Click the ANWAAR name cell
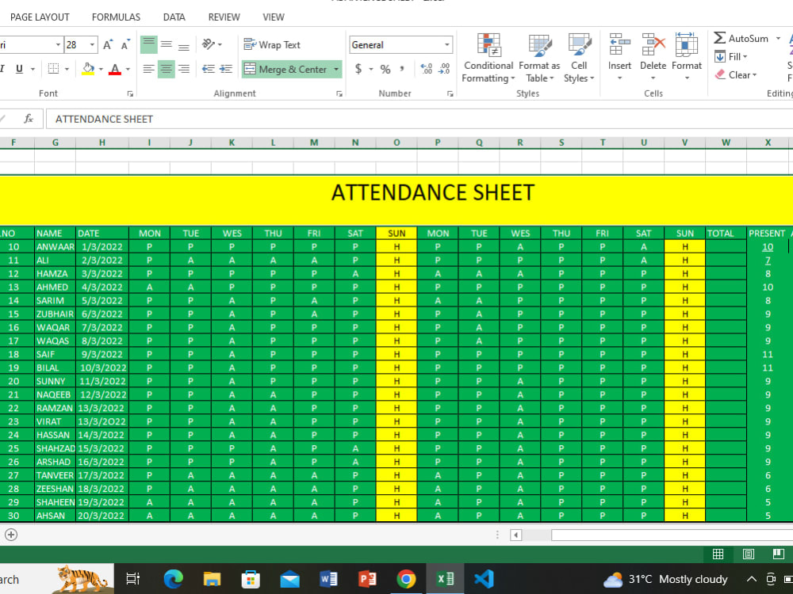This screenshot has width=793, height=594. pyautogui.click(x=56, y=247)
